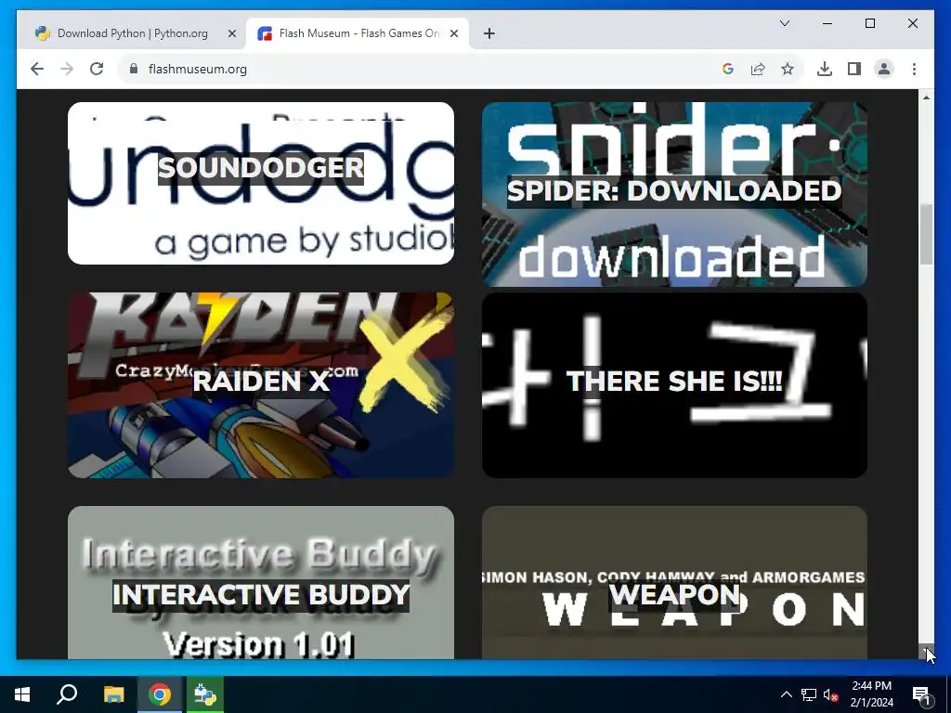The height and width of the screenshot is (713, 951).
Task: Open the notification center icon
Action: pyautogui.click(x=921, y=694)
